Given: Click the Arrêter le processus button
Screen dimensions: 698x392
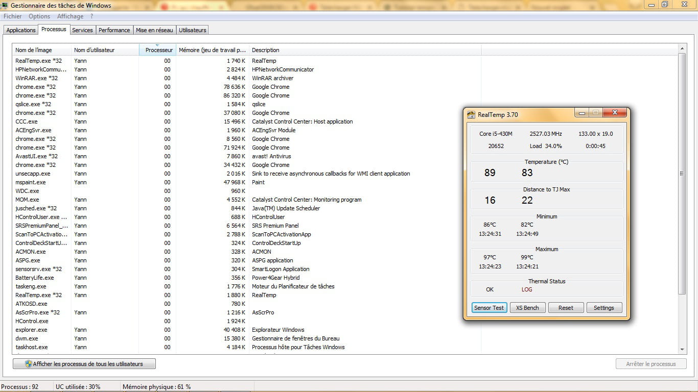Looking at the screenshot, I should tap(650, 364).
